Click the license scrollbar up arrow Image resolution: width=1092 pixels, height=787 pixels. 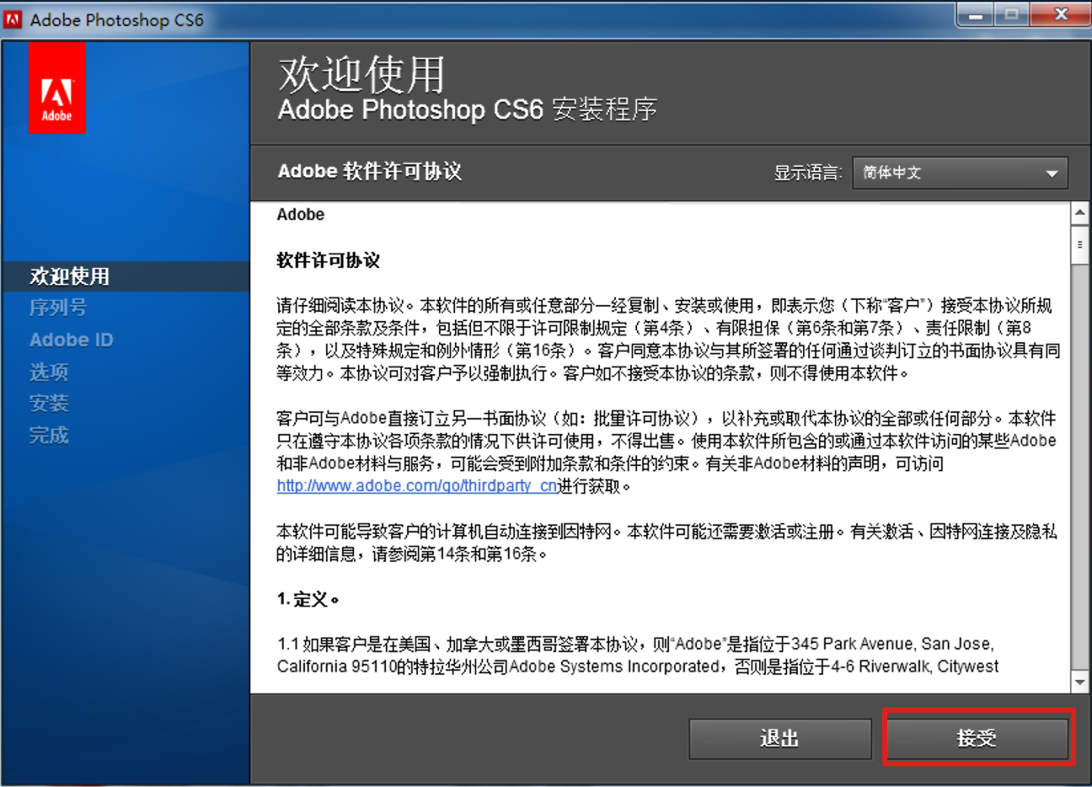coord(1080,213)
